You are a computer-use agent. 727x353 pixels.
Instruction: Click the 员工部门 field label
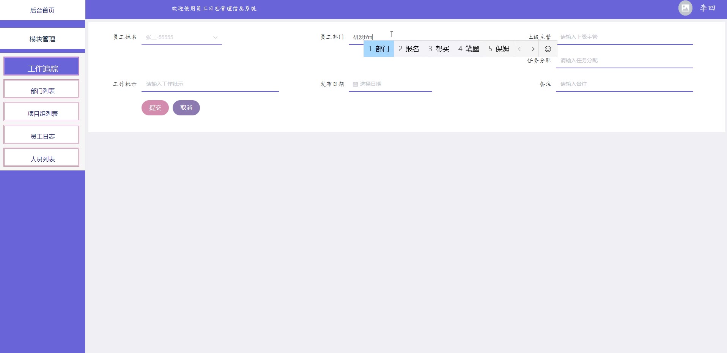[332, 37]
